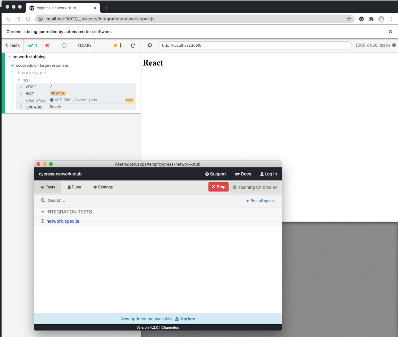
Task: Toggle auto-scrolling in the Cypress runner
Action: pos(118,45)
